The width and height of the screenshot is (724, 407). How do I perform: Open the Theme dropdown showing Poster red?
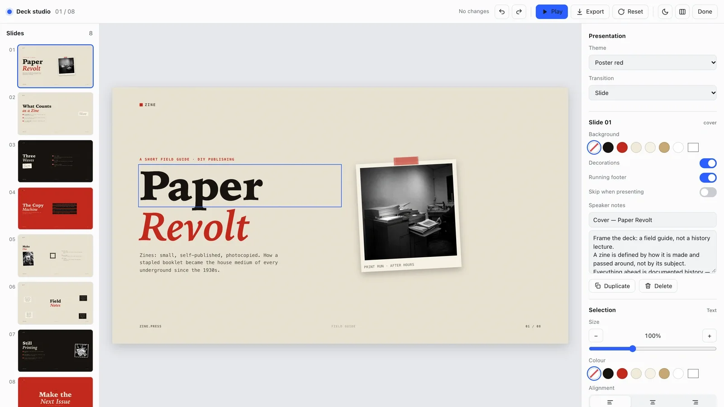(x=653, y=63)
